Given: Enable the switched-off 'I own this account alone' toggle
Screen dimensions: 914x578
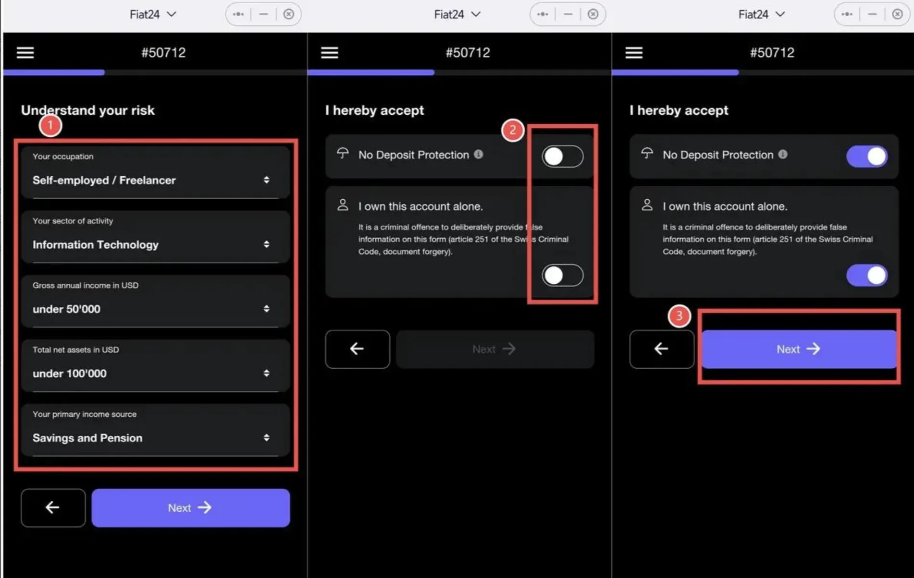Looking at the screenshot, I should (562, 275).
